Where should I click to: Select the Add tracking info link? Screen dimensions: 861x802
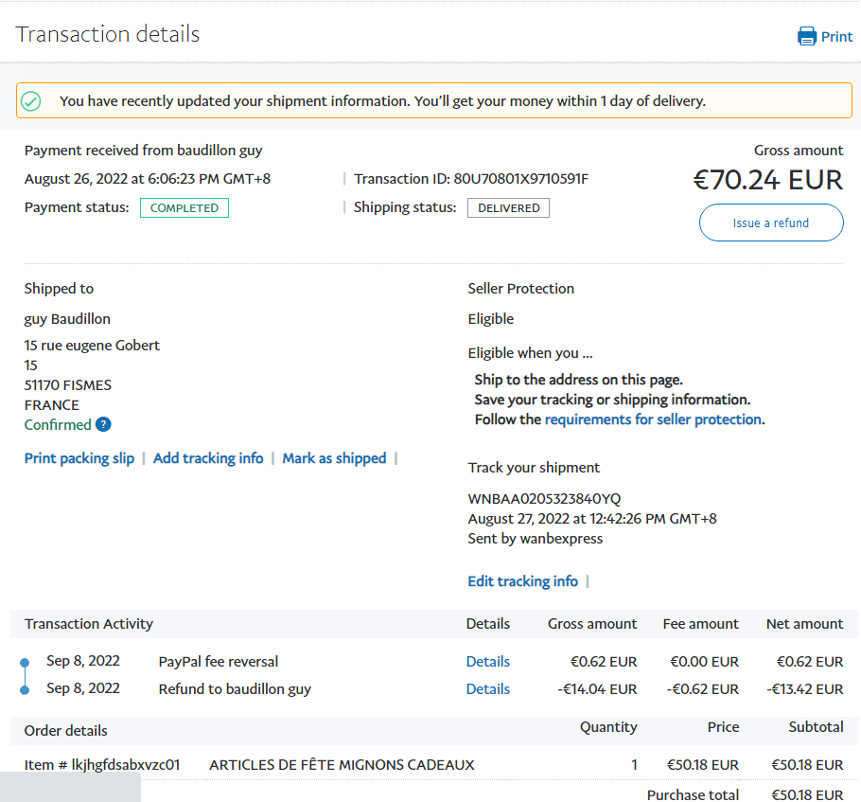(208, 458)
